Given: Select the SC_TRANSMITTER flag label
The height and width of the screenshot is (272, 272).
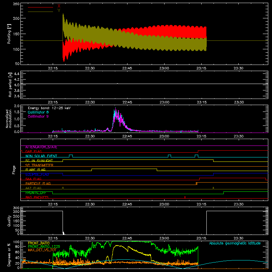Looking at the screenshot, I should (x=39, y=165).
